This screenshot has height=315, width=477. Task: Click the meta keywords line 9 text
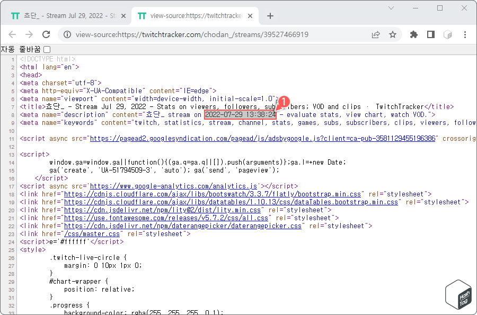[248, 123]
